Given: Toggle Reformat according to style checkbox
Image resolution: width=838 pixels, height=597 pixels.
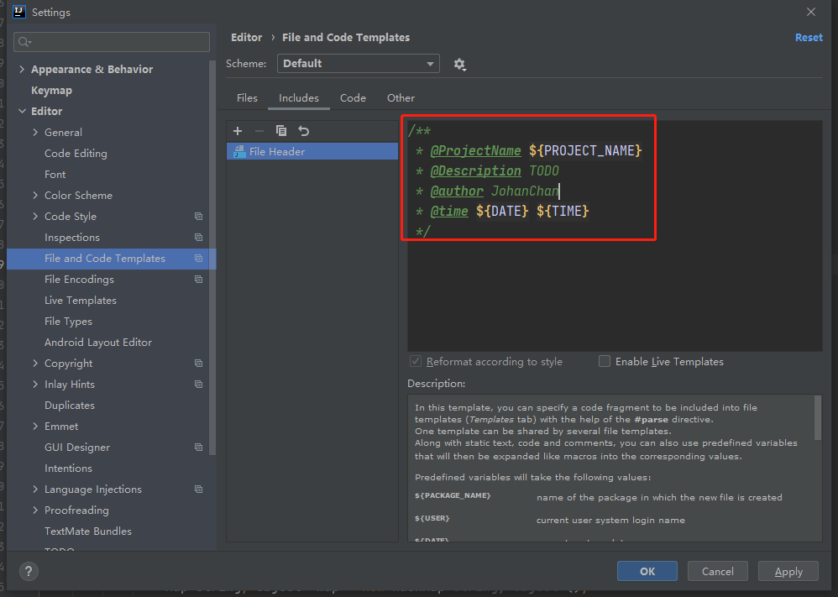Looking at the screenshot, I should pyautogui.click(x=415, y=361).
